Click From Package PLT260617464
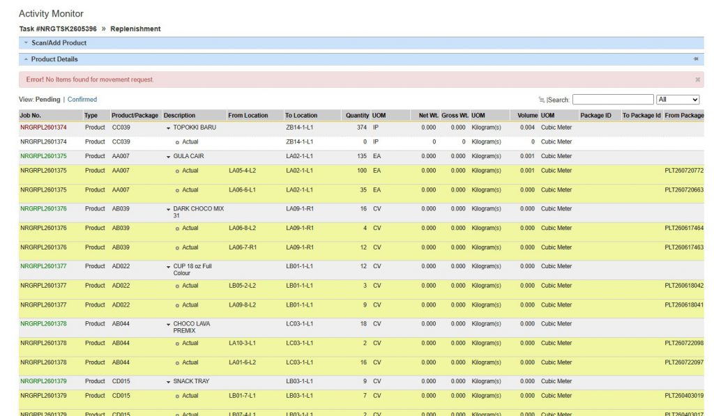This screenshot has height=416, width=714. point(684,228)
